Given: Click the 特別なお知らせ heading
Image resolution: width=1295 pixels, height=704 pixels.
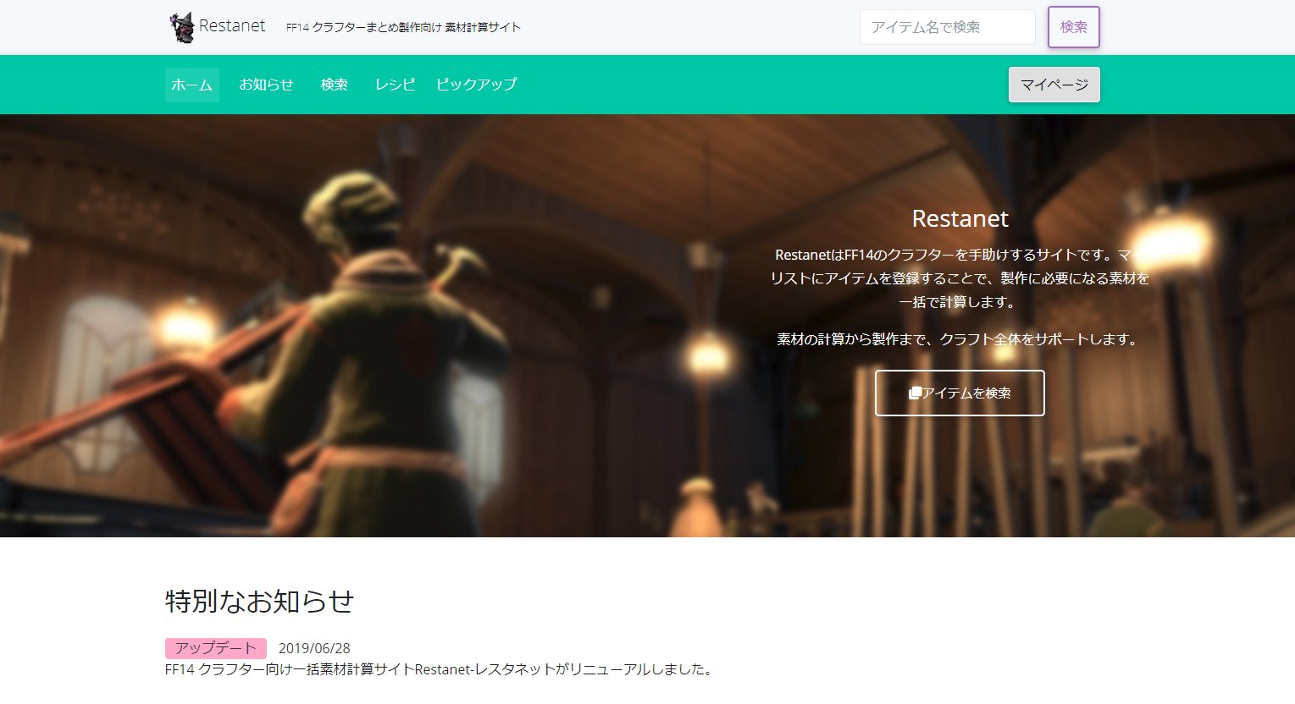Looking at the screenshot, I should tap(259, 601).
